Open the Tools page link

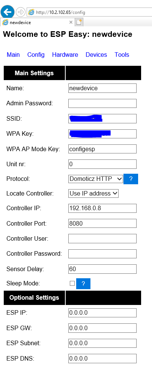click(122, 55)
